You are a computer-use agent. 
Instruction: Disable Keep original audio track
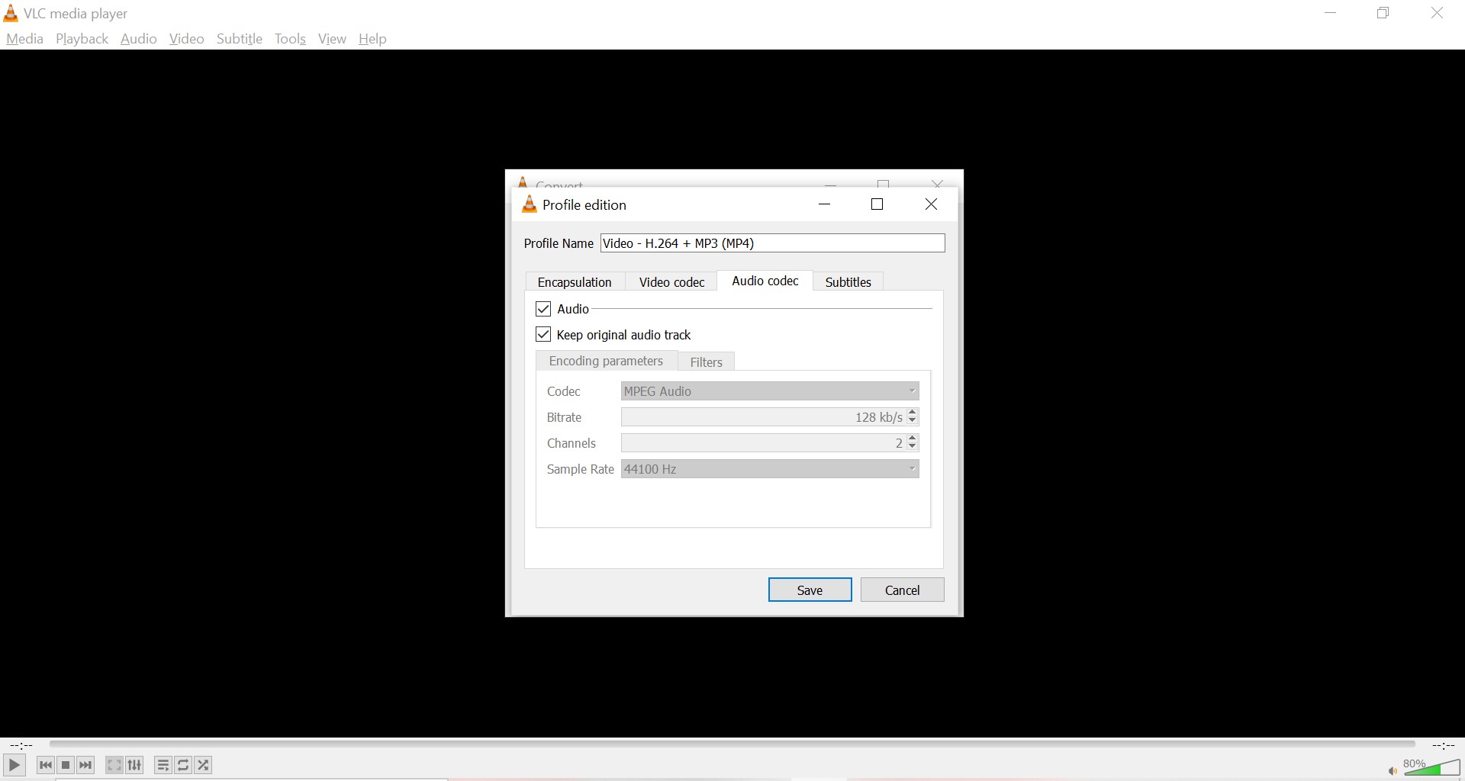(x=543, y=334)
